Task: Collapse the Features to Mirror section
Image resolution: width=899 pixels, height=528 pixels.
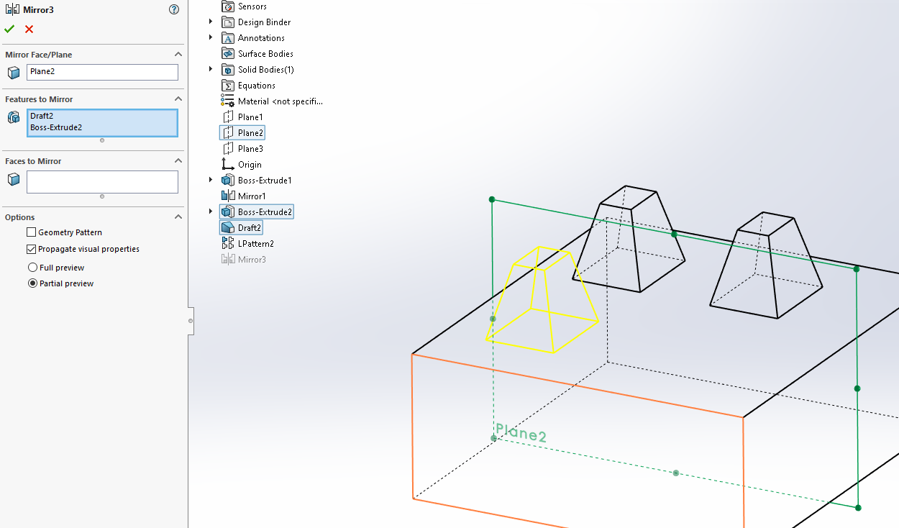Action: [x=178, y=99]
